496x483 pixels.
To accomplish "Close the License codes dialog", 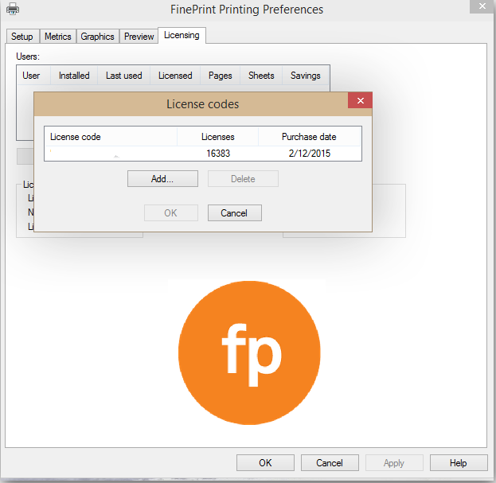I will (x=360, y=100).
